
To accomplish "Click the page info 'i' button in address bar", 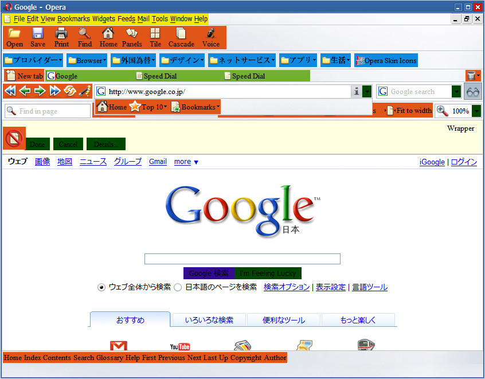I will point(357,92).
